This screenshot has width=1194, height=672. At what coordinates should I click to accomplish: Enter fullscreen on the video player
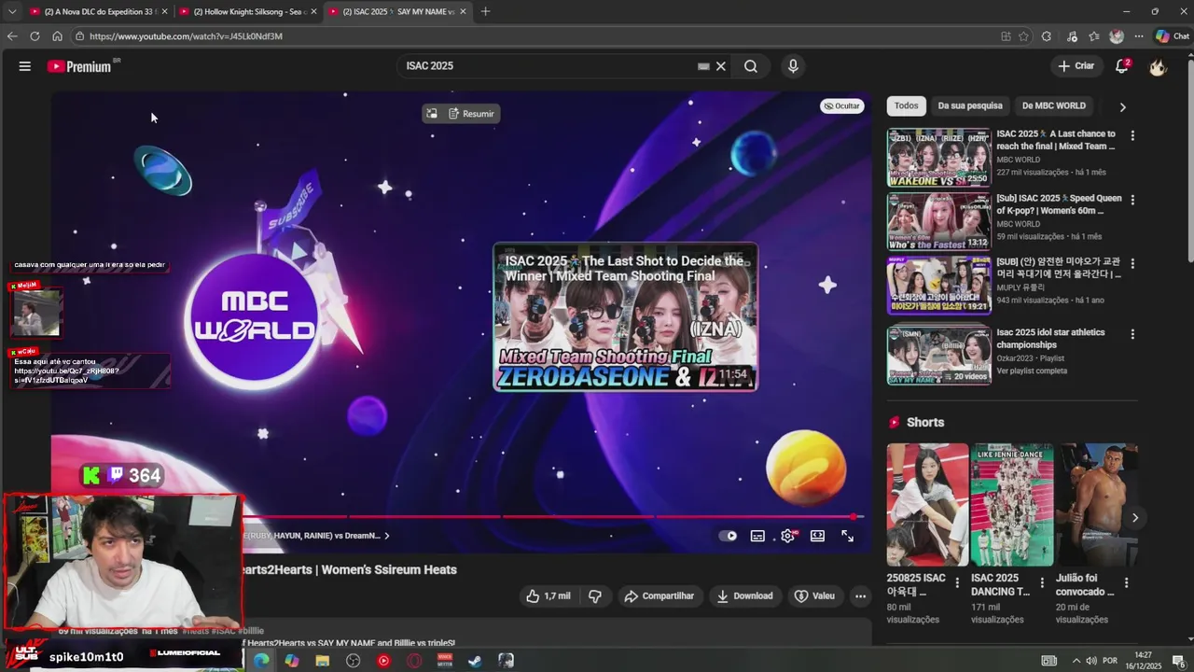click(x=847, y=536)
